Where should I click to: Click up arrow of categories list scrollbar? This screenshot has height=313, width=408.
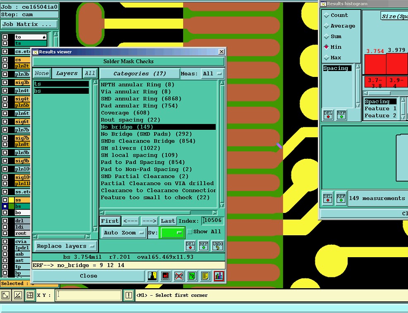coord(222,83)
